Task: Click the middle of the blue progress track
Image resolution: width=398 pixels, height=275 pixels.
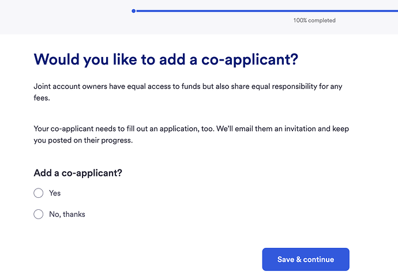Action: pos(265,10)
